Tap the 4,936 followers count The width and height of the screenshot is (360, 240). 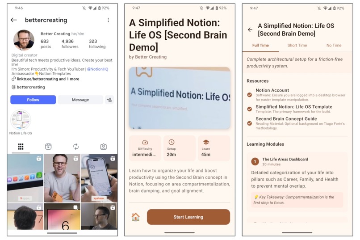70,44
